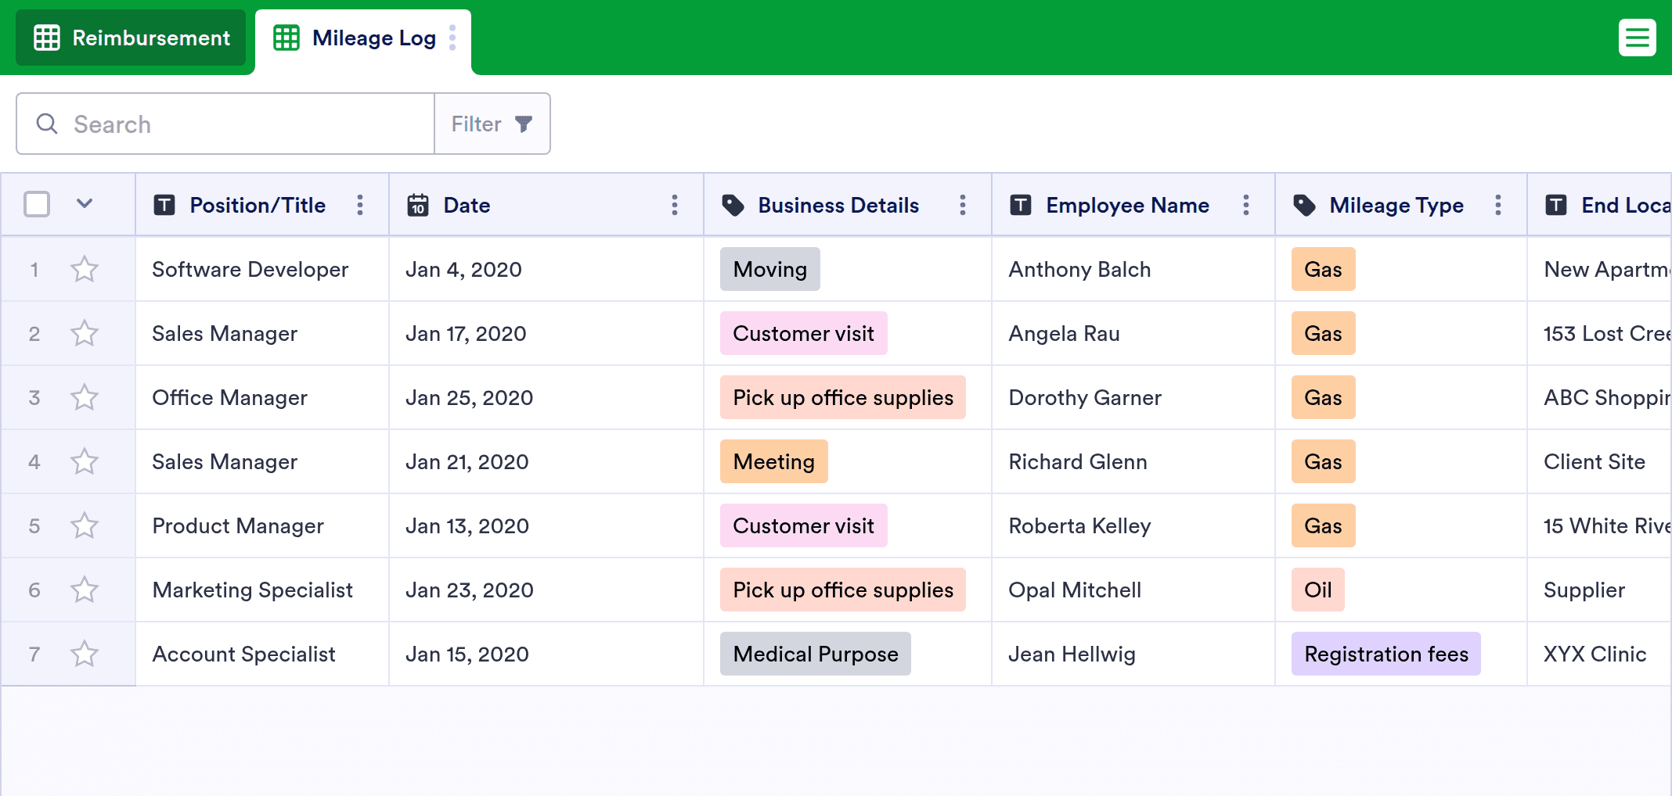This screenshot has height=796, width=1672.
Task: Toggle the favorite star on row 4
Action: coord(85,462)
